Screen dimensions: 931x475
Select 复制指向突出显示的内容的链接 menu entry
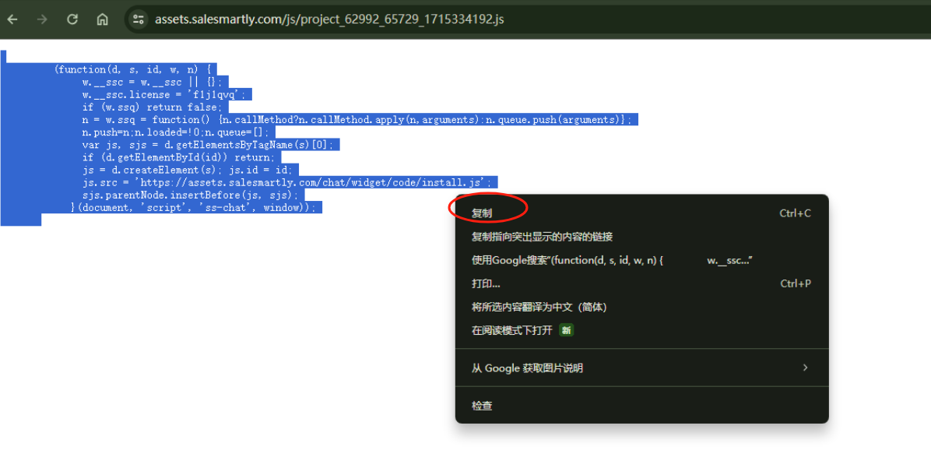coord(641,236)
